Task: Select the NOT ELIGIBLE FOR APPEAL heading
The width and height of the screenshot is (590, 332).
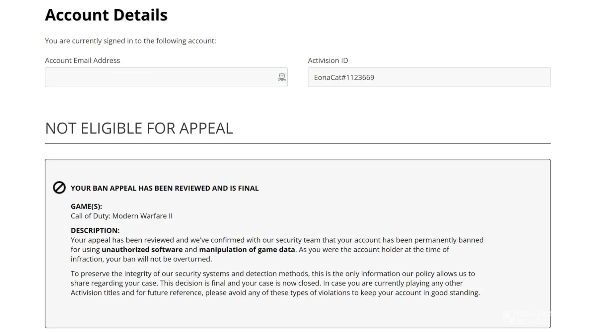Action: click(x=139, y=128)
